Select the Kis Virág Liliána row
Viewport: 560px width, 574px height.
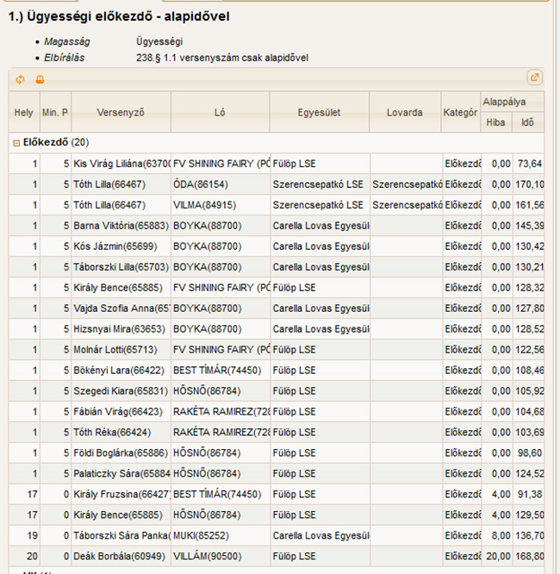[x=121, y=164]
